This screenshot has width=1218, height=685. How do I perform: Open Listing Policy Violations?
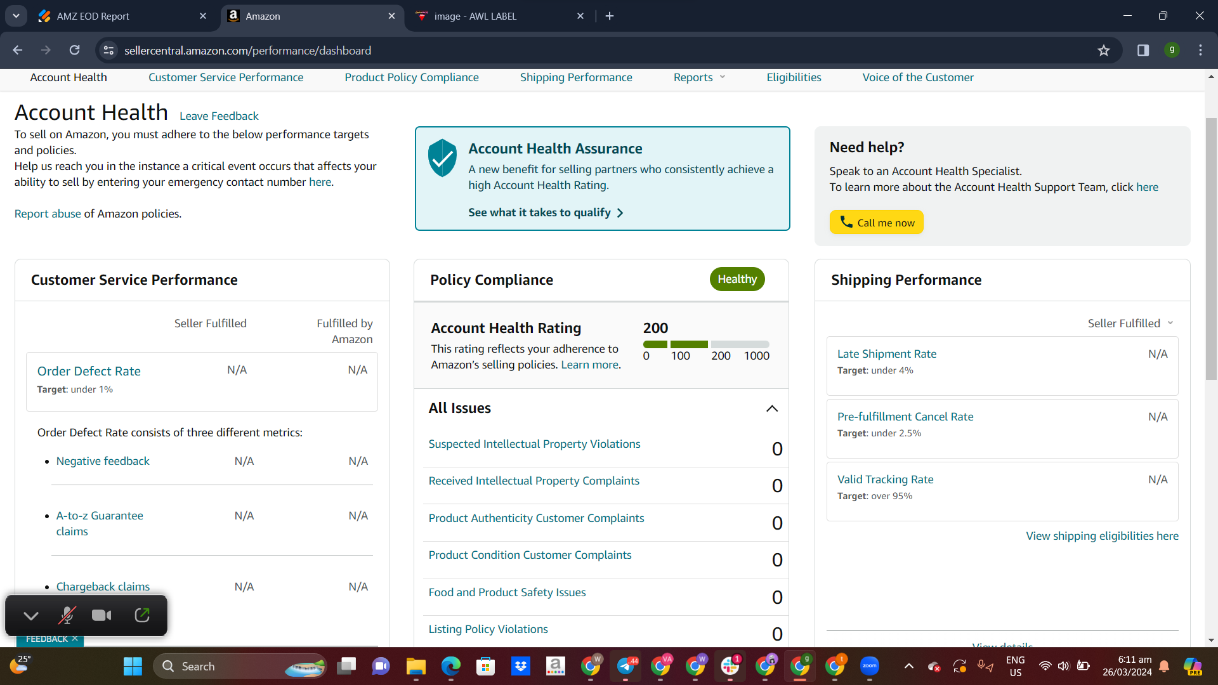488,629
